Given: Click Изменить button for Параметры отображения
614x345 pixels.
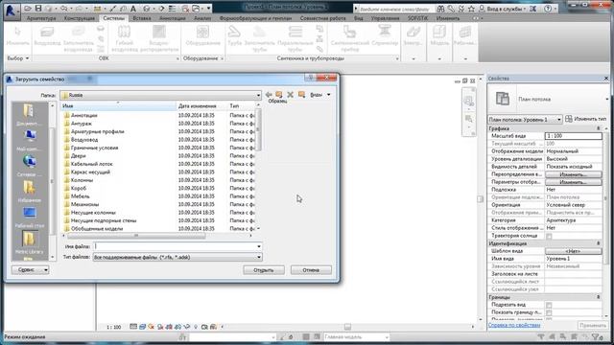Looking at the screenshot, I should (x=574, y=182).
